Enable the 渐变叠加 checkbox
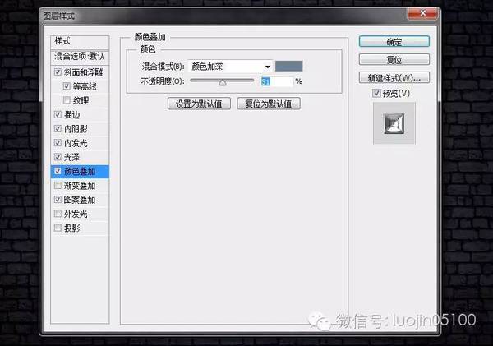 (x=58, y=185)
